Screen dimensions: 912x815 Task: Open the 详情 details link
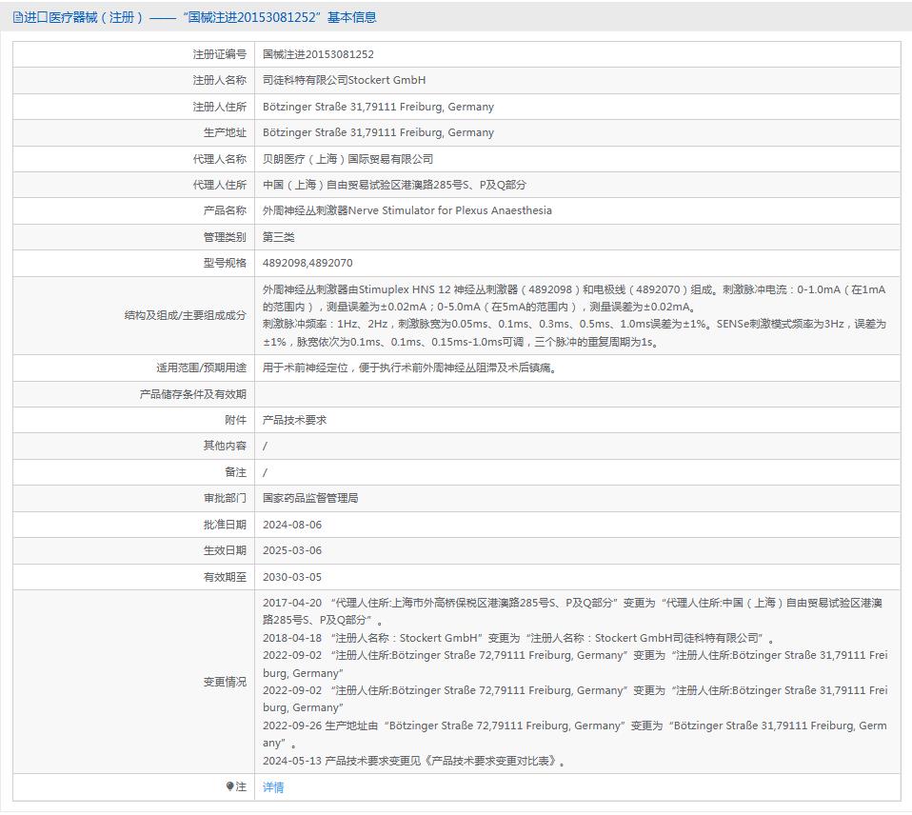pos(273,787)
